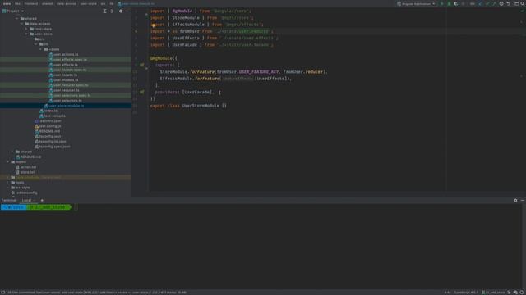Click the Debug bug icon
This screenshot has height=295, width=526.
click(x=449, y=3)
